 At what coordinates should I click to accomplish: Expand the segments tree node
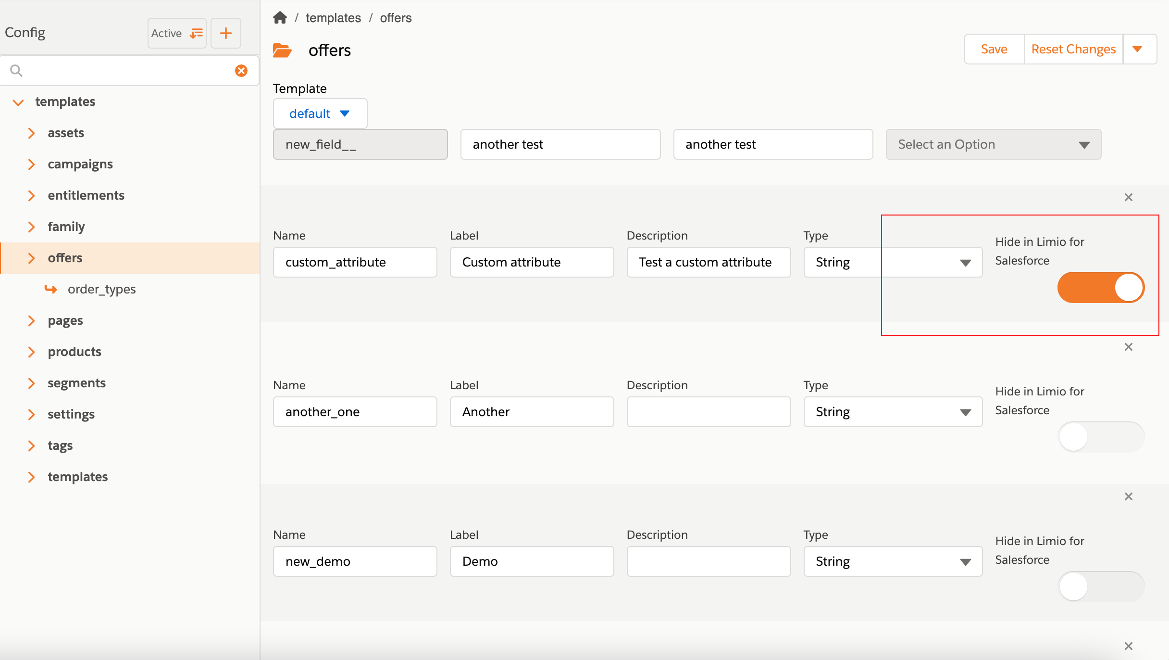(x=31, y=383)
